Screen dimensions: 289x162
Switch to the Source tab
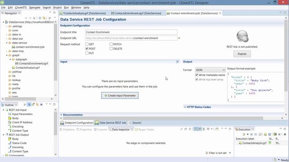point(135,123)
